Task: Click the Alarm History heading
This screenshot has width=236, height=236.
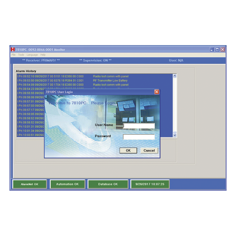Action: tap(26, 71)
